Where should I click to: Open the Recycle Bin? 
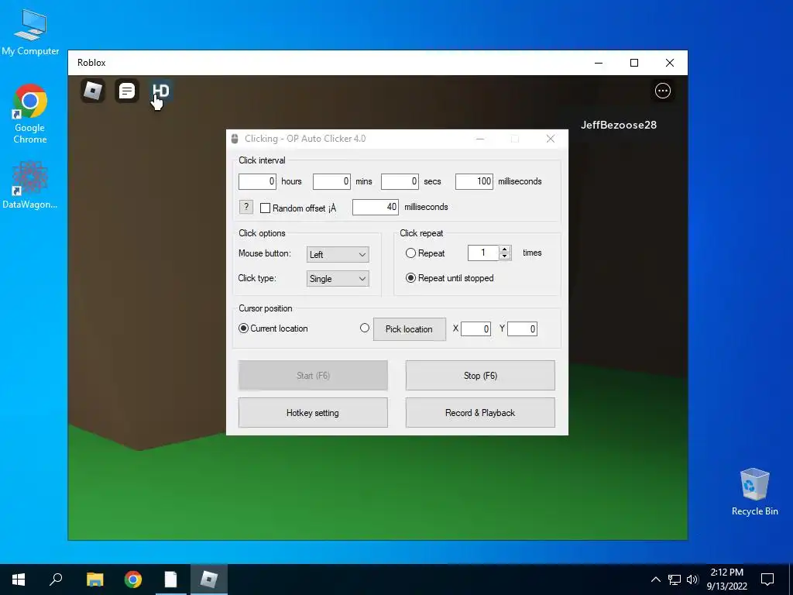click(754, 492)
